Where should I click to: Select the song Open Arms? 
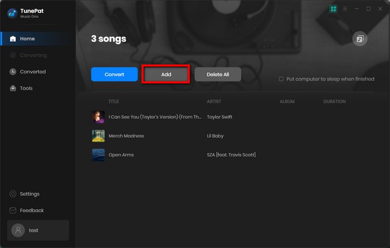121,155
